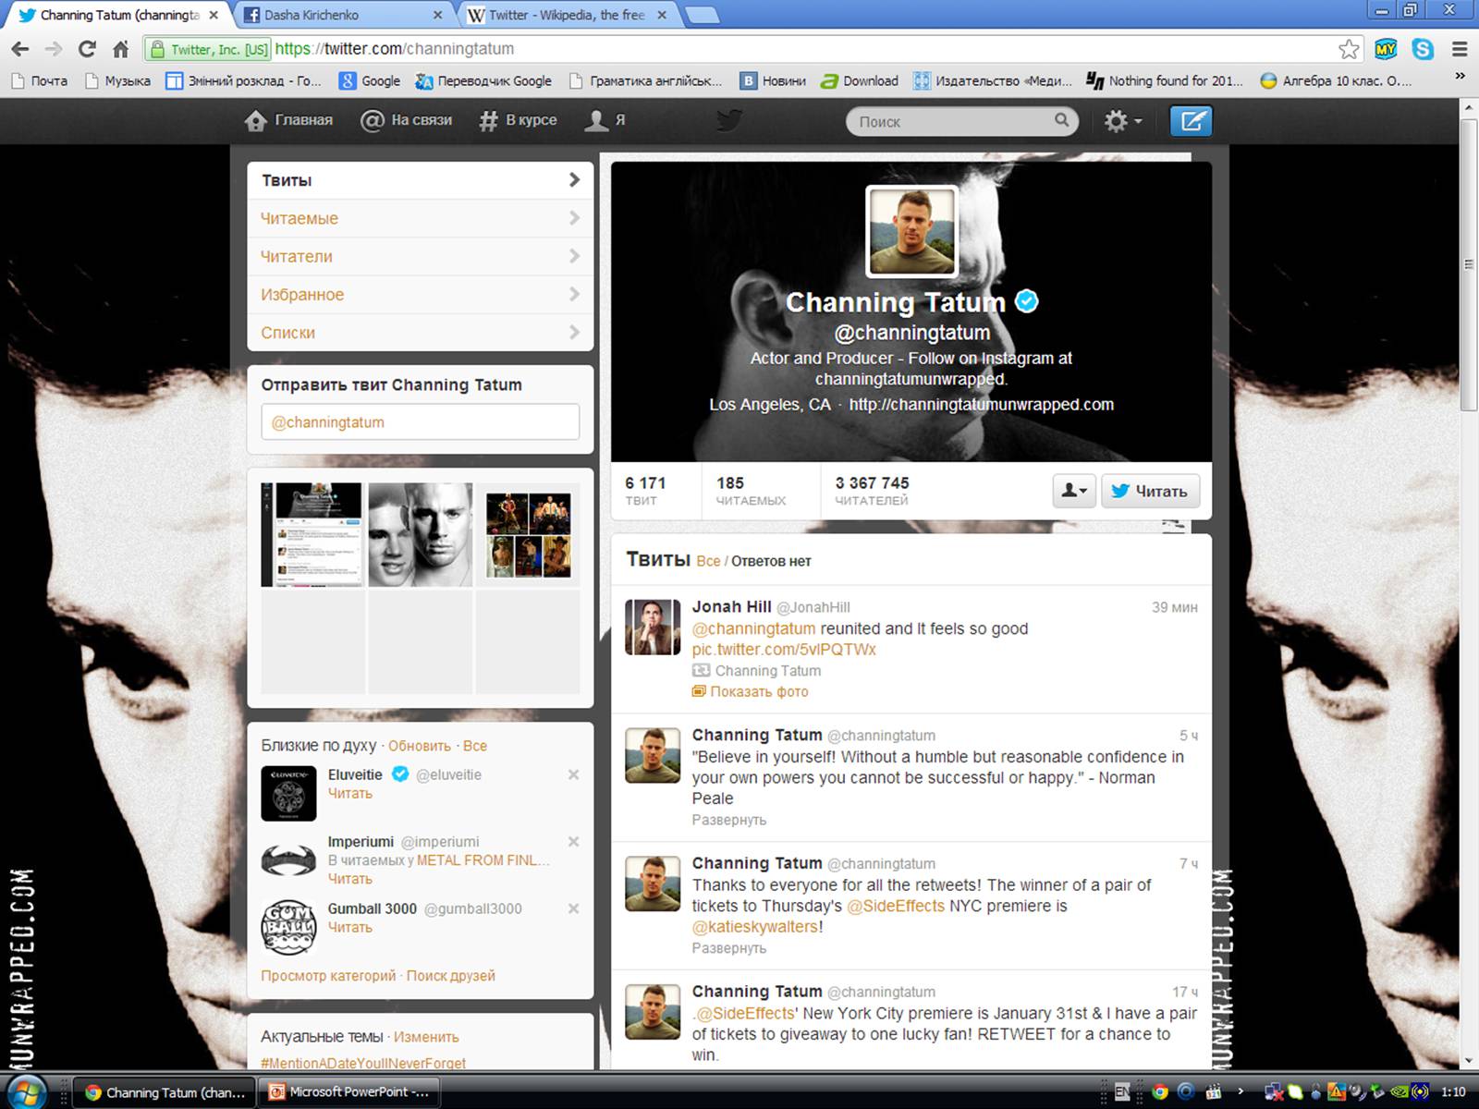Click Jonah Hill's tweet avatar
Image resolution: width=1479 pixels, height=1109 pixels.
point(653,627)
